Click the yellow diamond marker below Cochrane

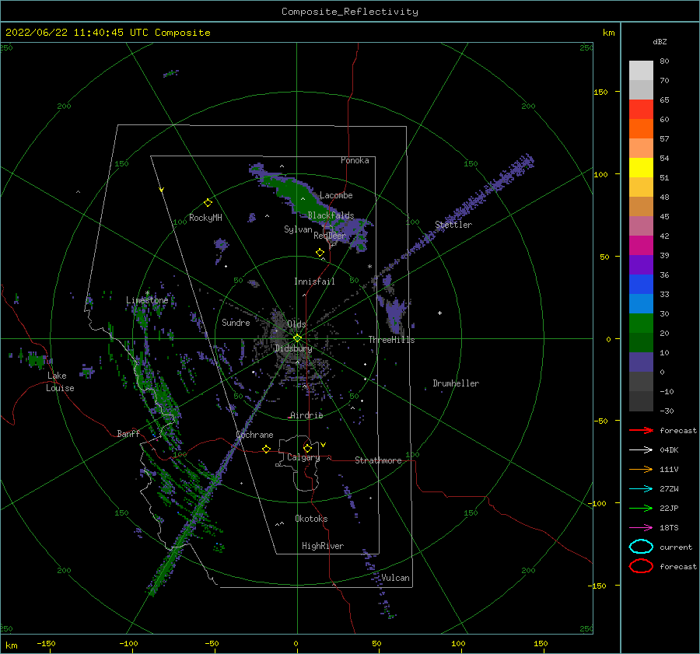click(x=267, y=449)
